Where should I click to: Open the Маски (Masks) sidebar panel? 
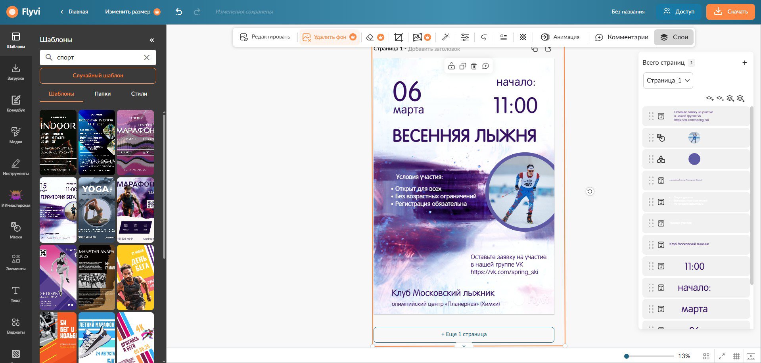tap(15, 230)
